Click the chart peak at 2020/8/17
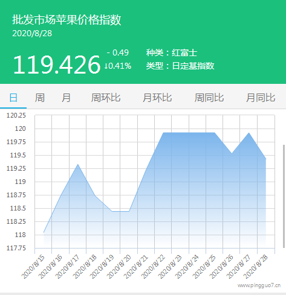Screen dimensions: 286x295 coord(78,165)
